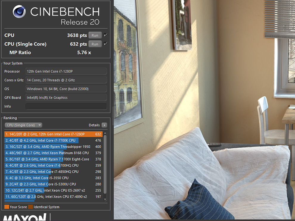Select the OS field showing Windows 10
Screen dimensions: 295x221
(66, 89)
